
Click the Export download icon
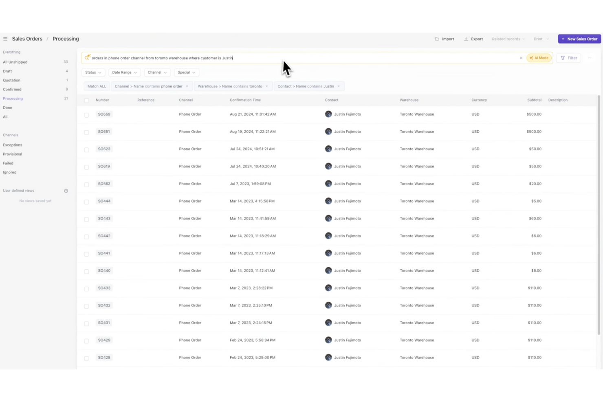[466, 39]
